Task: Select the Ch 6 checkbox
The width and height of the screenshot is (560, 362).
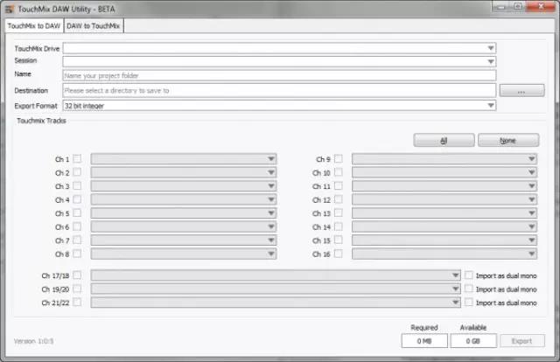Action: (77, 226)
